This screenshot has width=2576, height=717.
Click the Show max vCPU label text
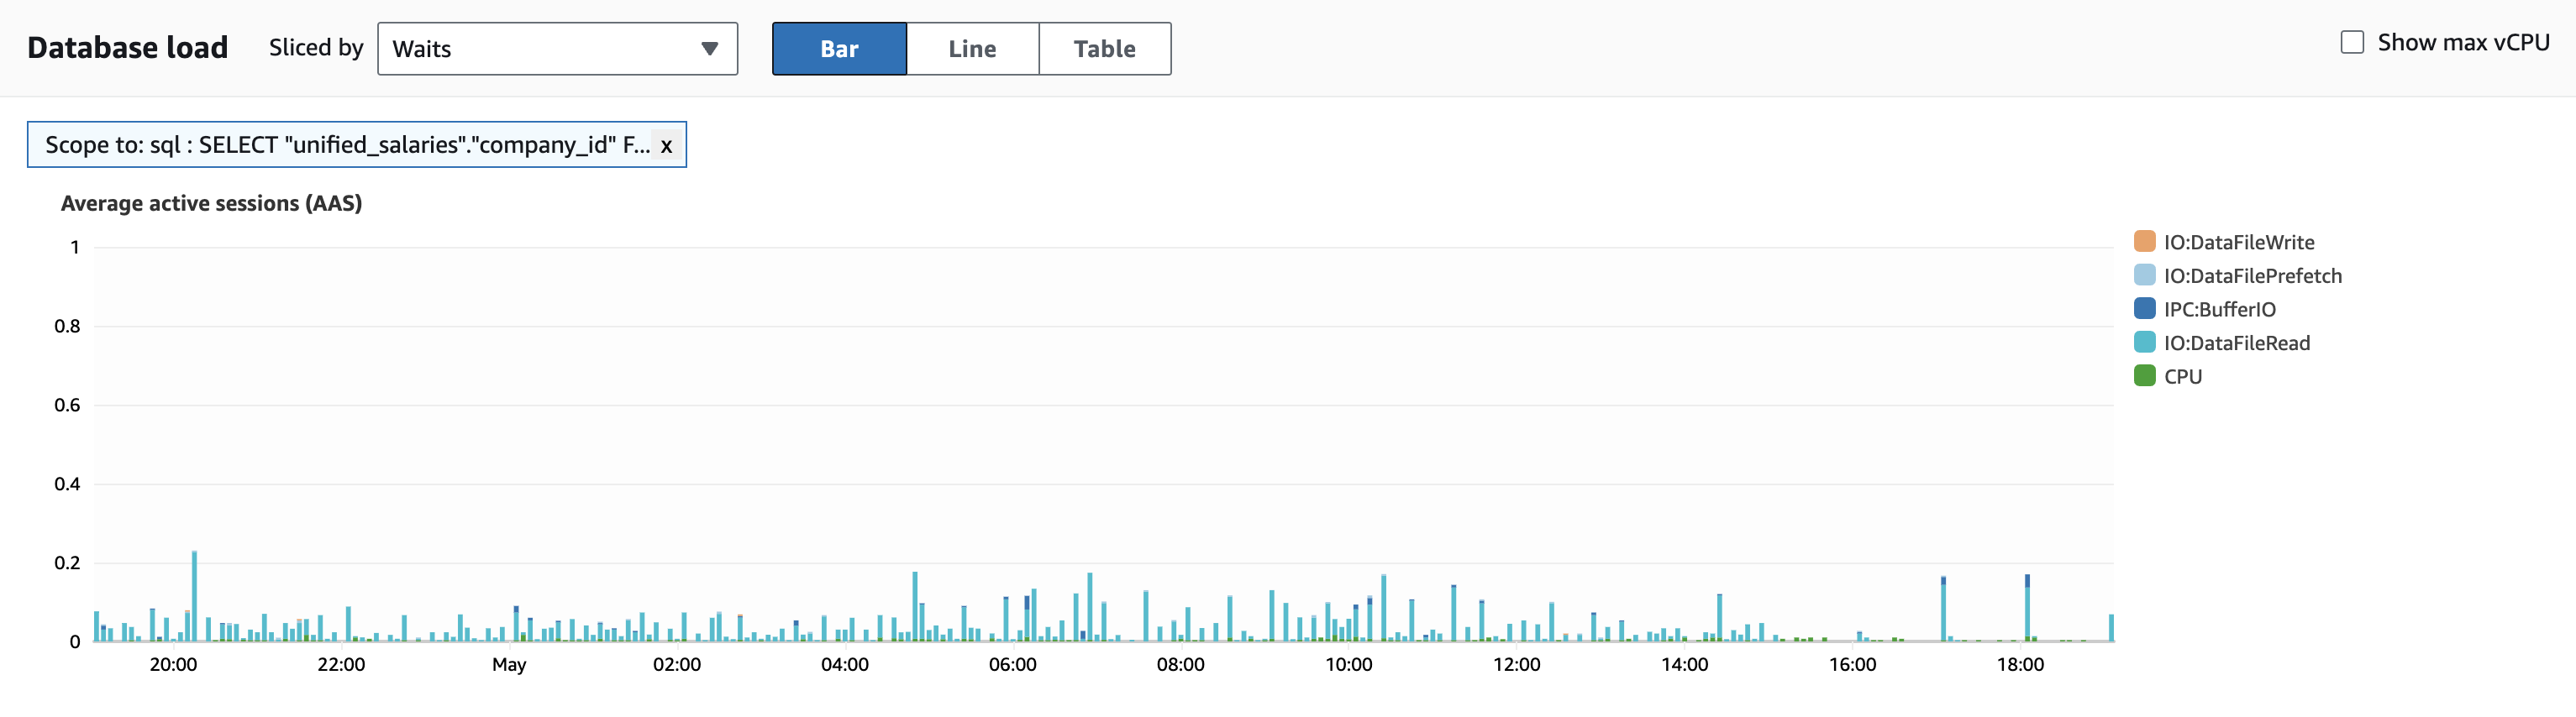(x=2462, y=43)
